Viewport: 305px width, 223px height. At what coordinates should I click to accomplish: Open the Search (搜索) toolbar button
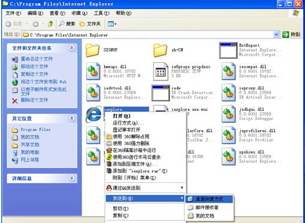pyautogui.click(x=67, y=24)
